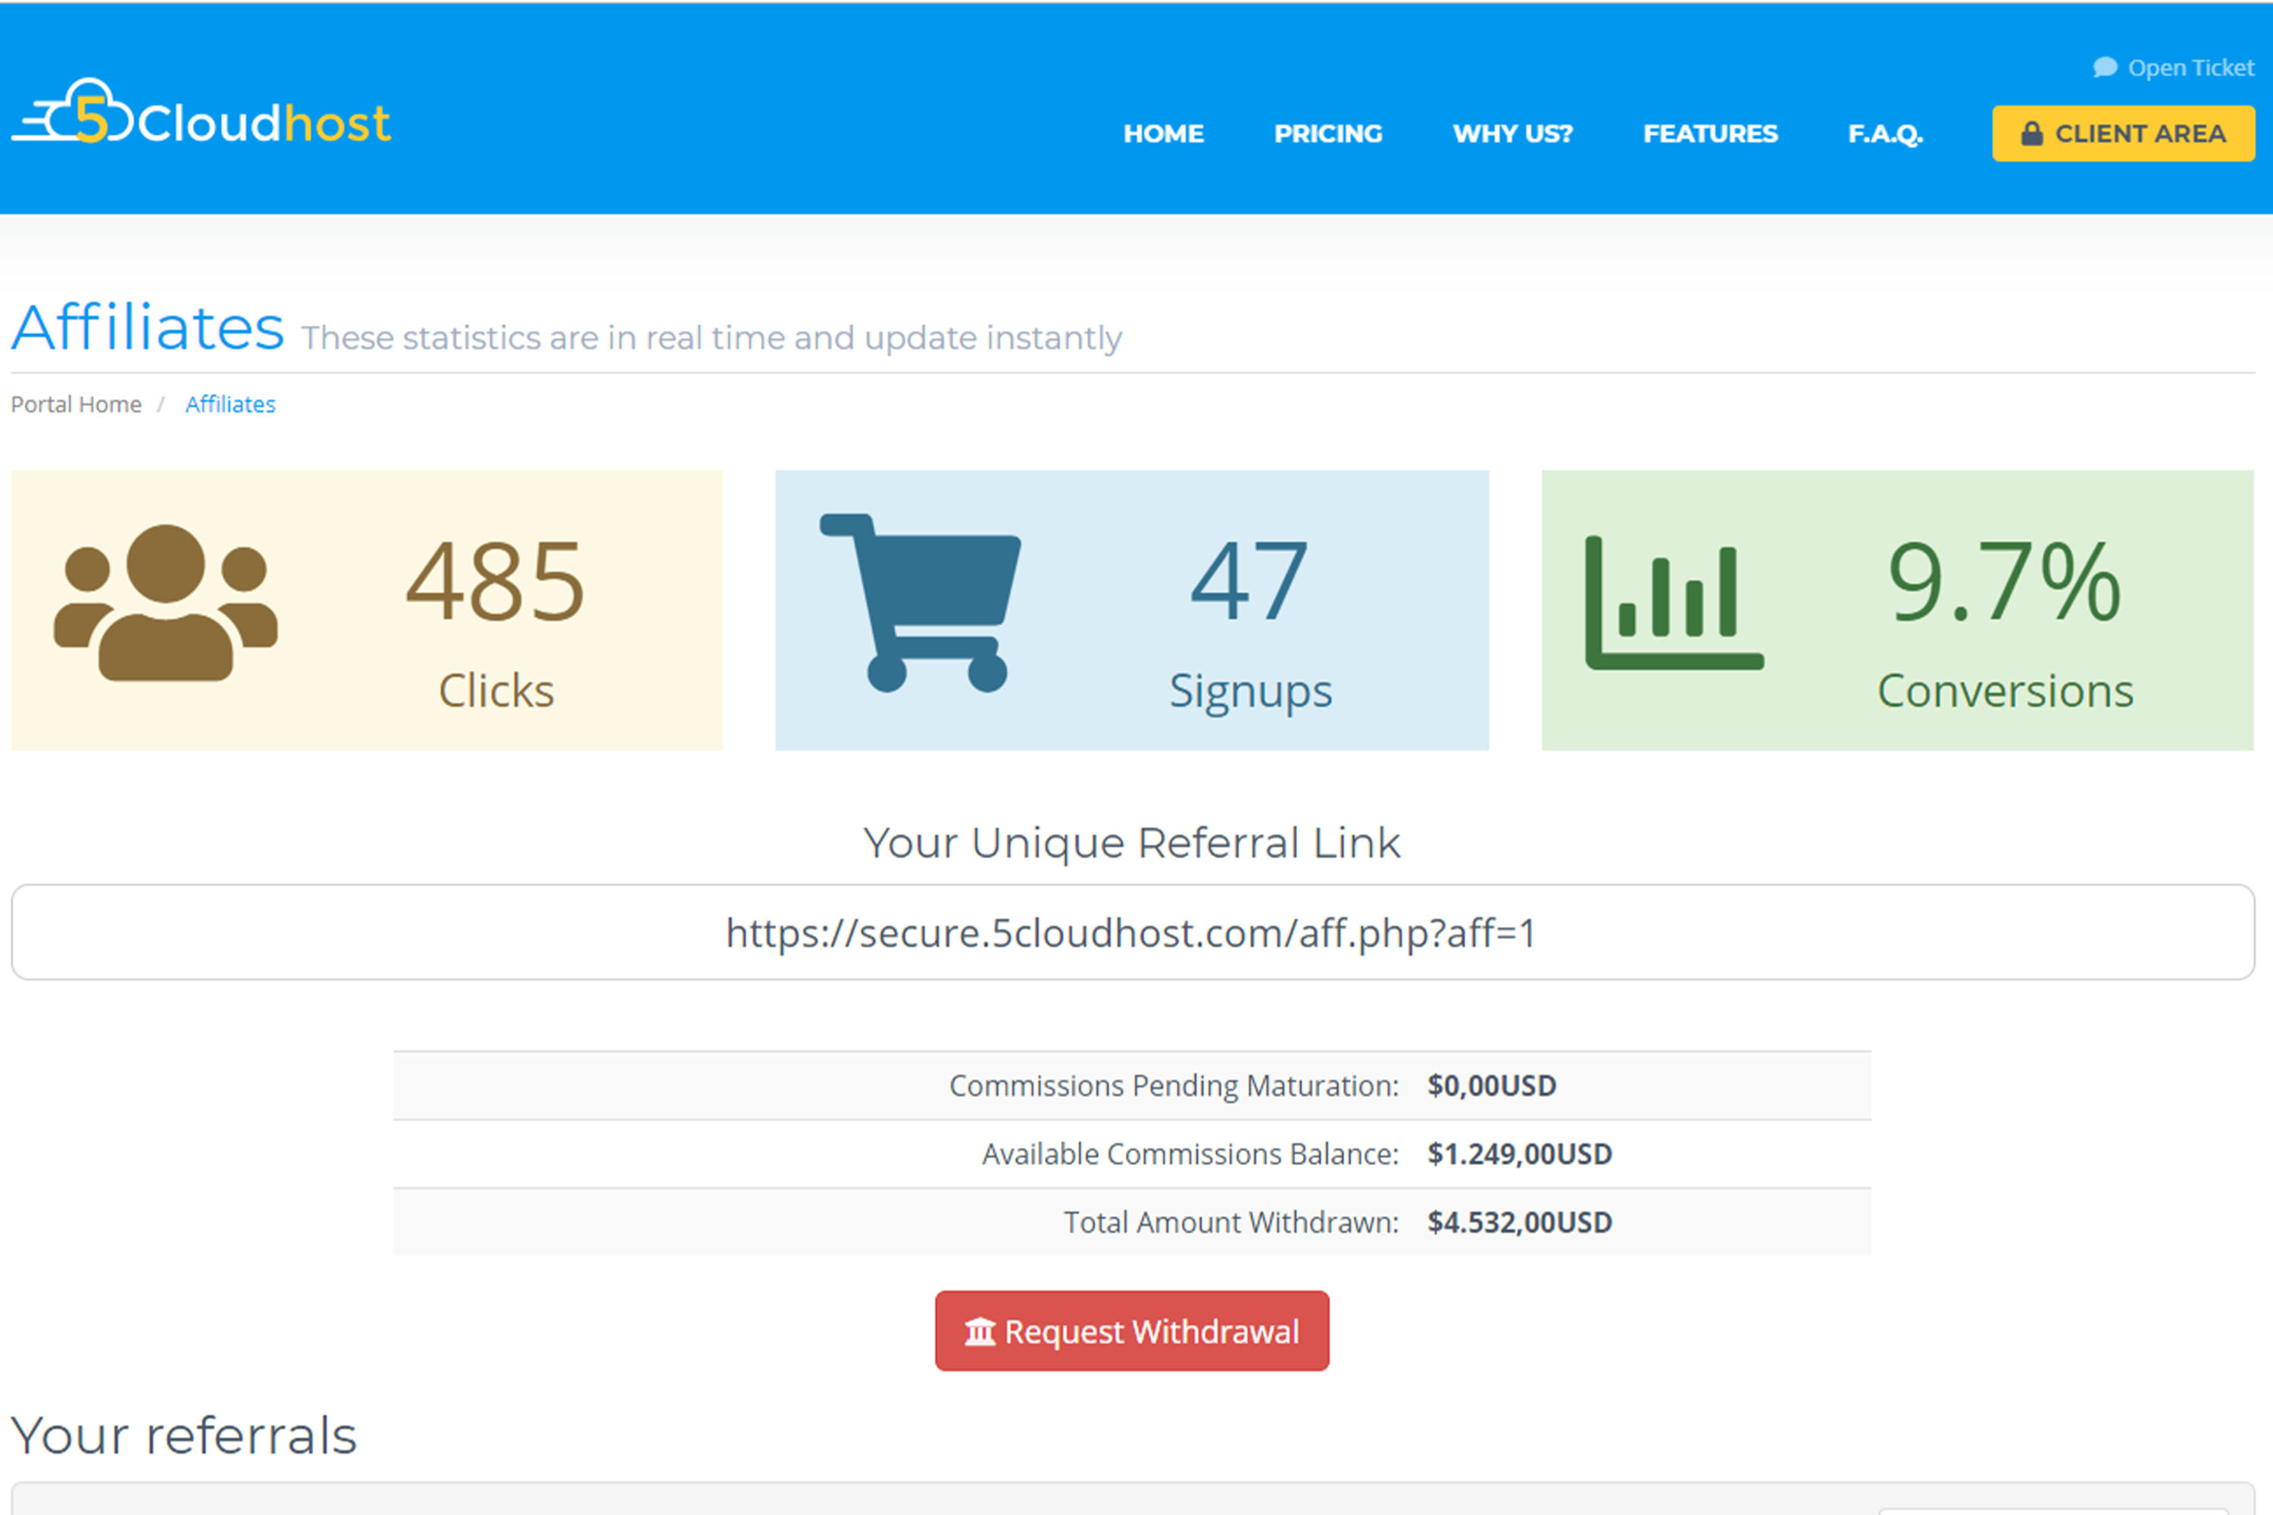Select the unique referral link field
The height and width of the screenshot is (1515, 2273).
[x=1133, y=932]
